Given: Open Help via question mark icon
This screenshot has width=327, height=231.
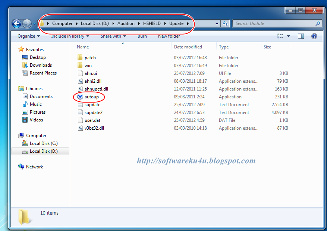Looking at the screenshot, I should (314, 36).
